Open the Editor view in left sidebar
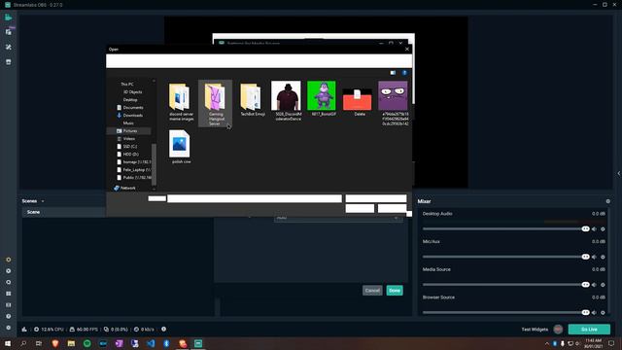Image resolution: width=622 pixels, height=350 pixels. (9, 17)
